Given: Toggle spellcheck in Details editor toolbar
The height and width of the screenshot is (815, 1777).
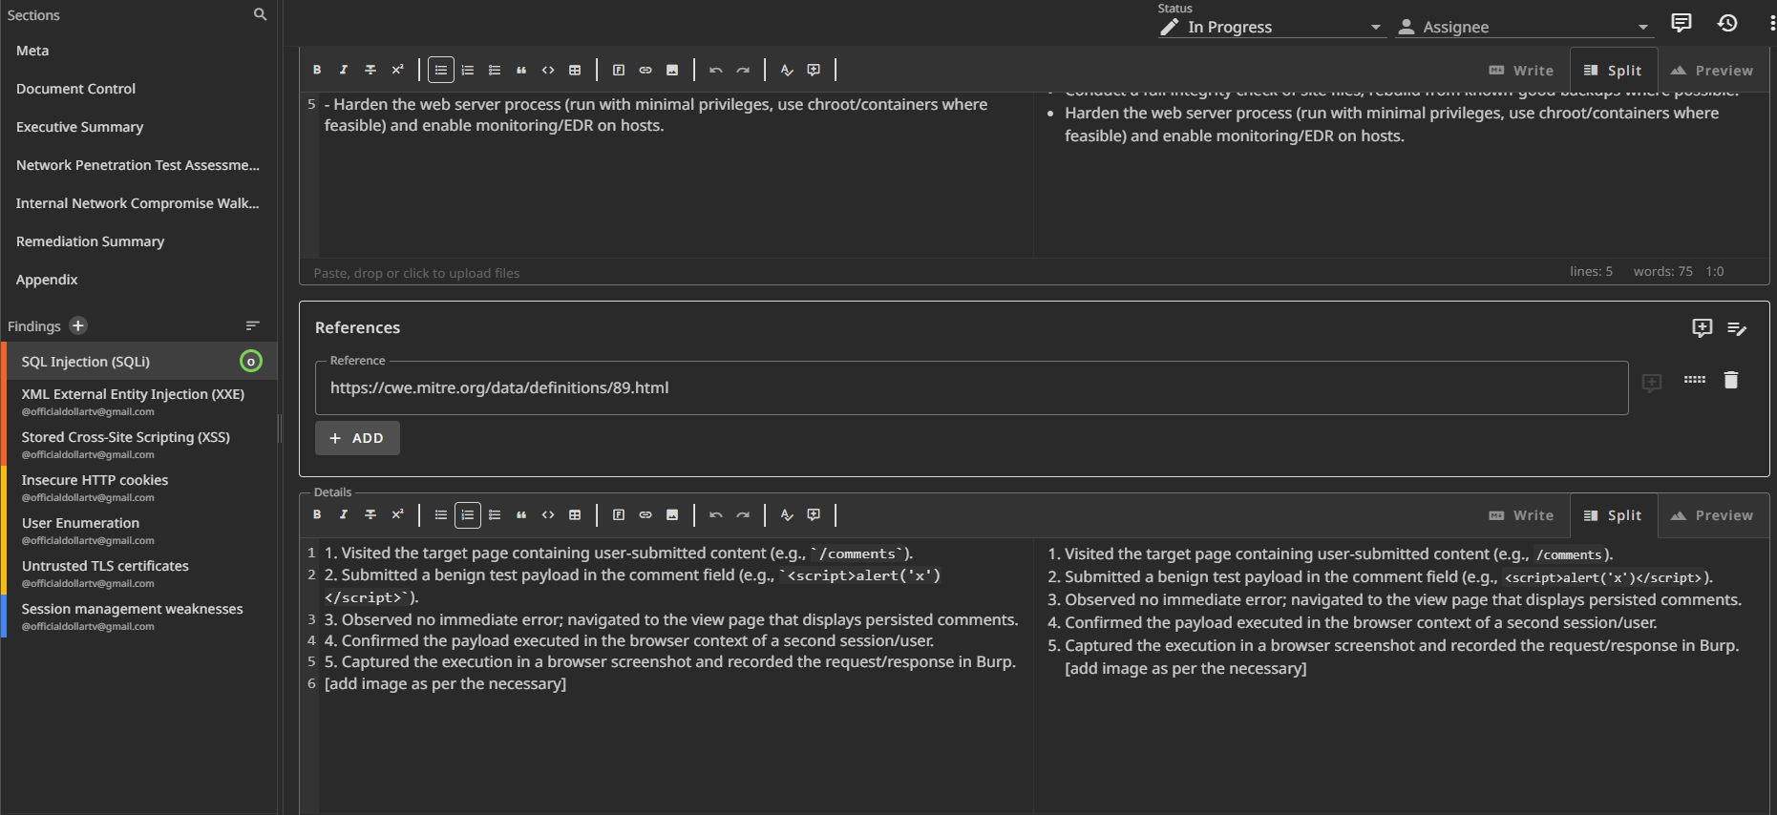Looking at the screenshot, I should 787,515.
